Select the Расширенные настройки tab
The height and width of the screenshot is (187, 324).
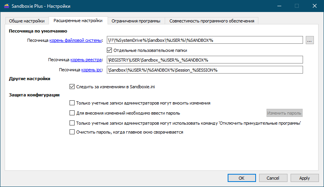pyautogui.click(x=78, y=21)
